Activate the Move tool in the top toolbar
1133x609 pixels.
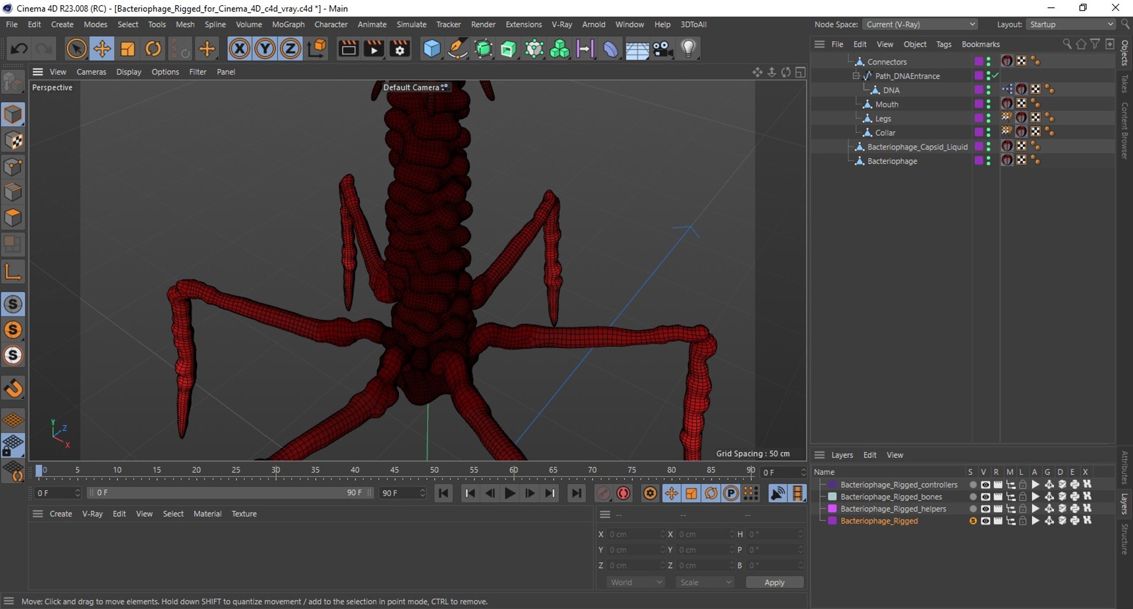point(101,49)
